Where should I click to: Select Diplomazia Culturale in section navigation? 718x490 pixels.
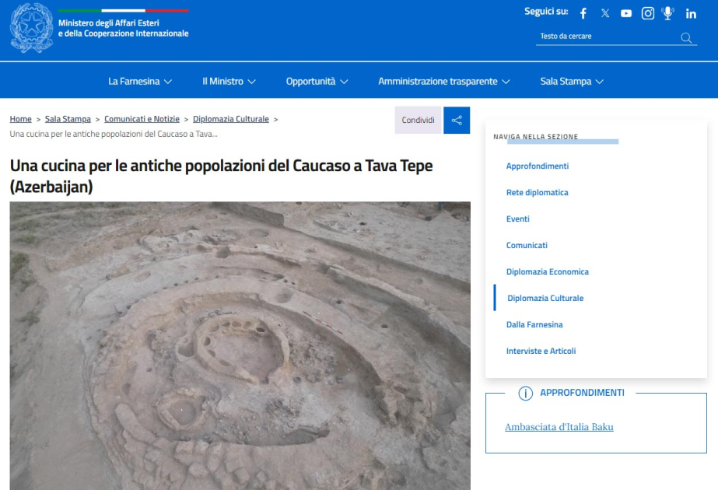[545, 298]
